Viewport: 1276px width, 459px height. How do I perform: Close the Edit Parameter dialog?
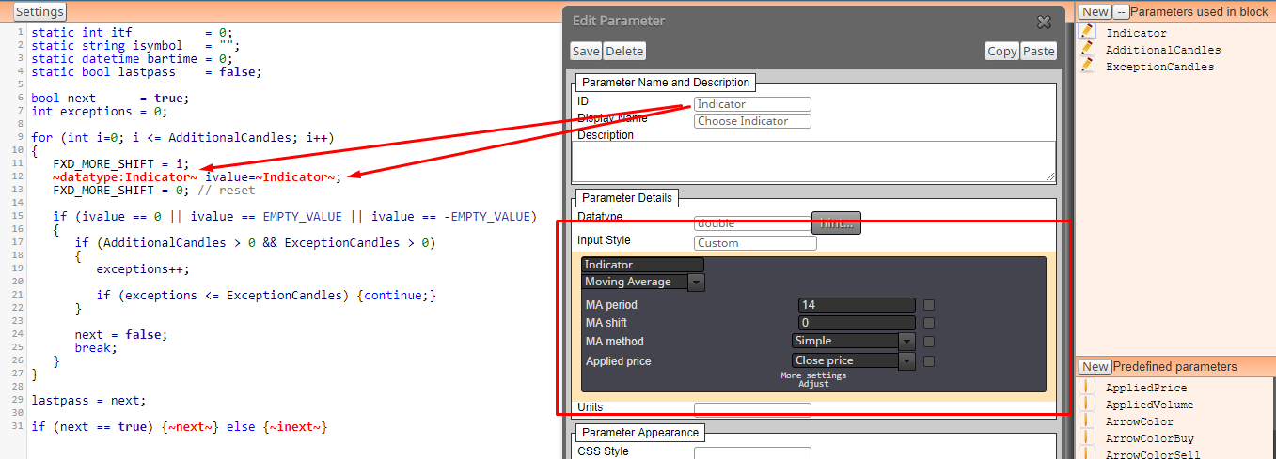(x=1044, y=22)
